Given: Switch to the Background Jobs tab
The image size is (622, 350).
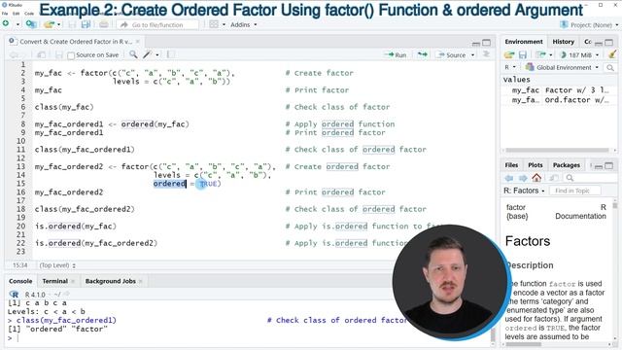Looking at the screenshot, I should tap(110, 281).
